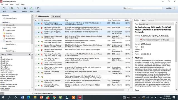
Task: Toggle favorite star for Kandoi, Rajat row
Action: coord(36,32)
